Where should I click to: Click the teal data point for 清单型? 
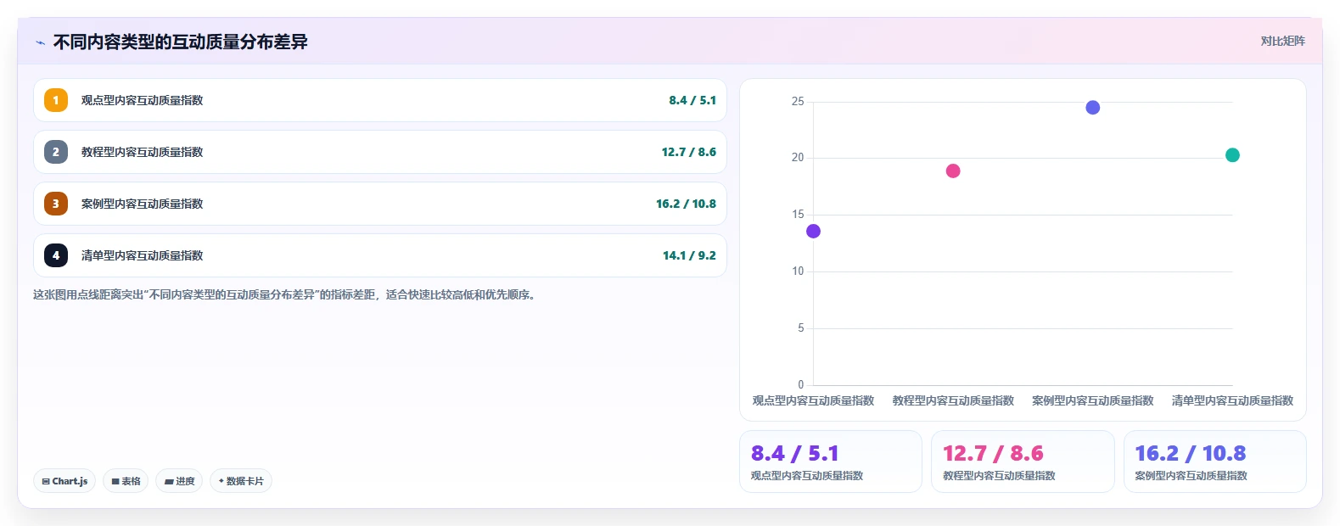coord(1232,155)
